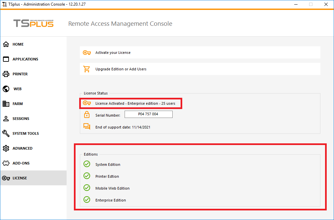Click the Printer Edition green checkmark
This screenshot has height=220, width=334.
click(87, 176)
